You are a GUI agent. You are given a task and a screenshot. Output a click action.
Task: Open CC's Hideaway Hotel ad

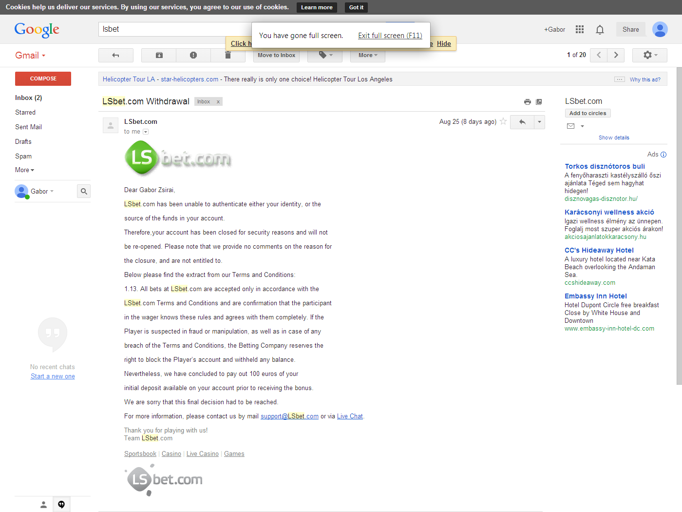599,250
